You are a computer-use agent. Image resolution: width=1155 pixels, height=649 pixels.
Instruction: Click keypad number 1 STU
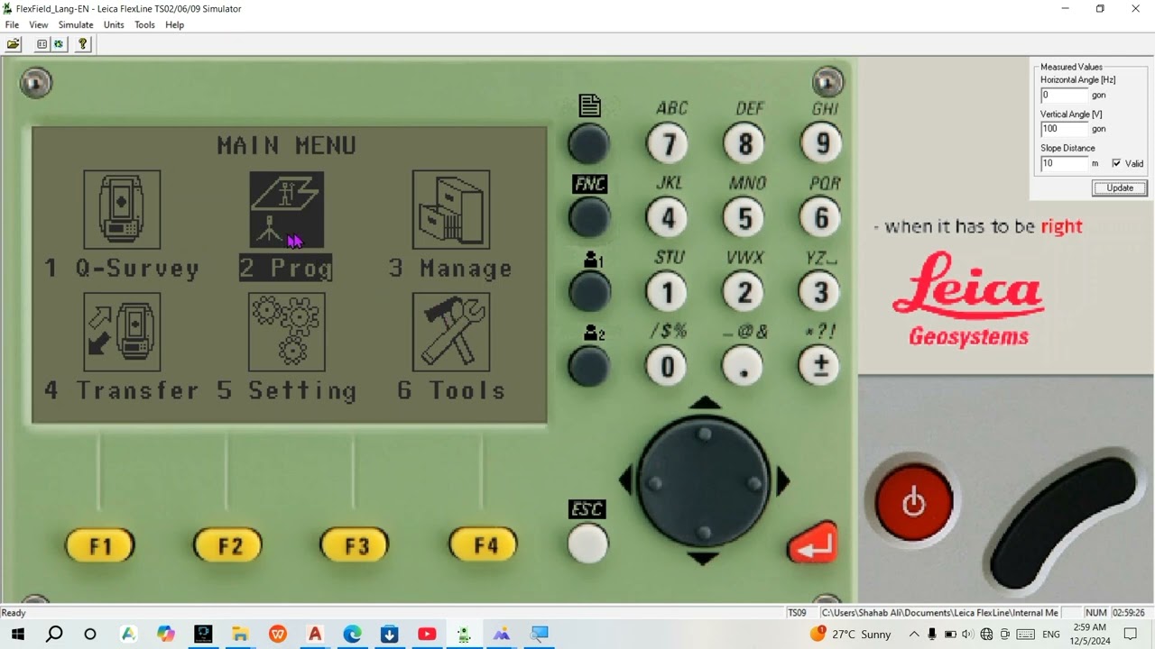point(669,292)
